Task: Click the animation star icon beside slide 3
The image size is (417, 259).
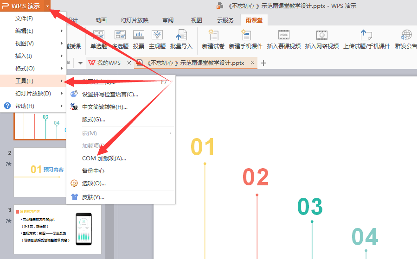Action: click(x=9, y=221)
